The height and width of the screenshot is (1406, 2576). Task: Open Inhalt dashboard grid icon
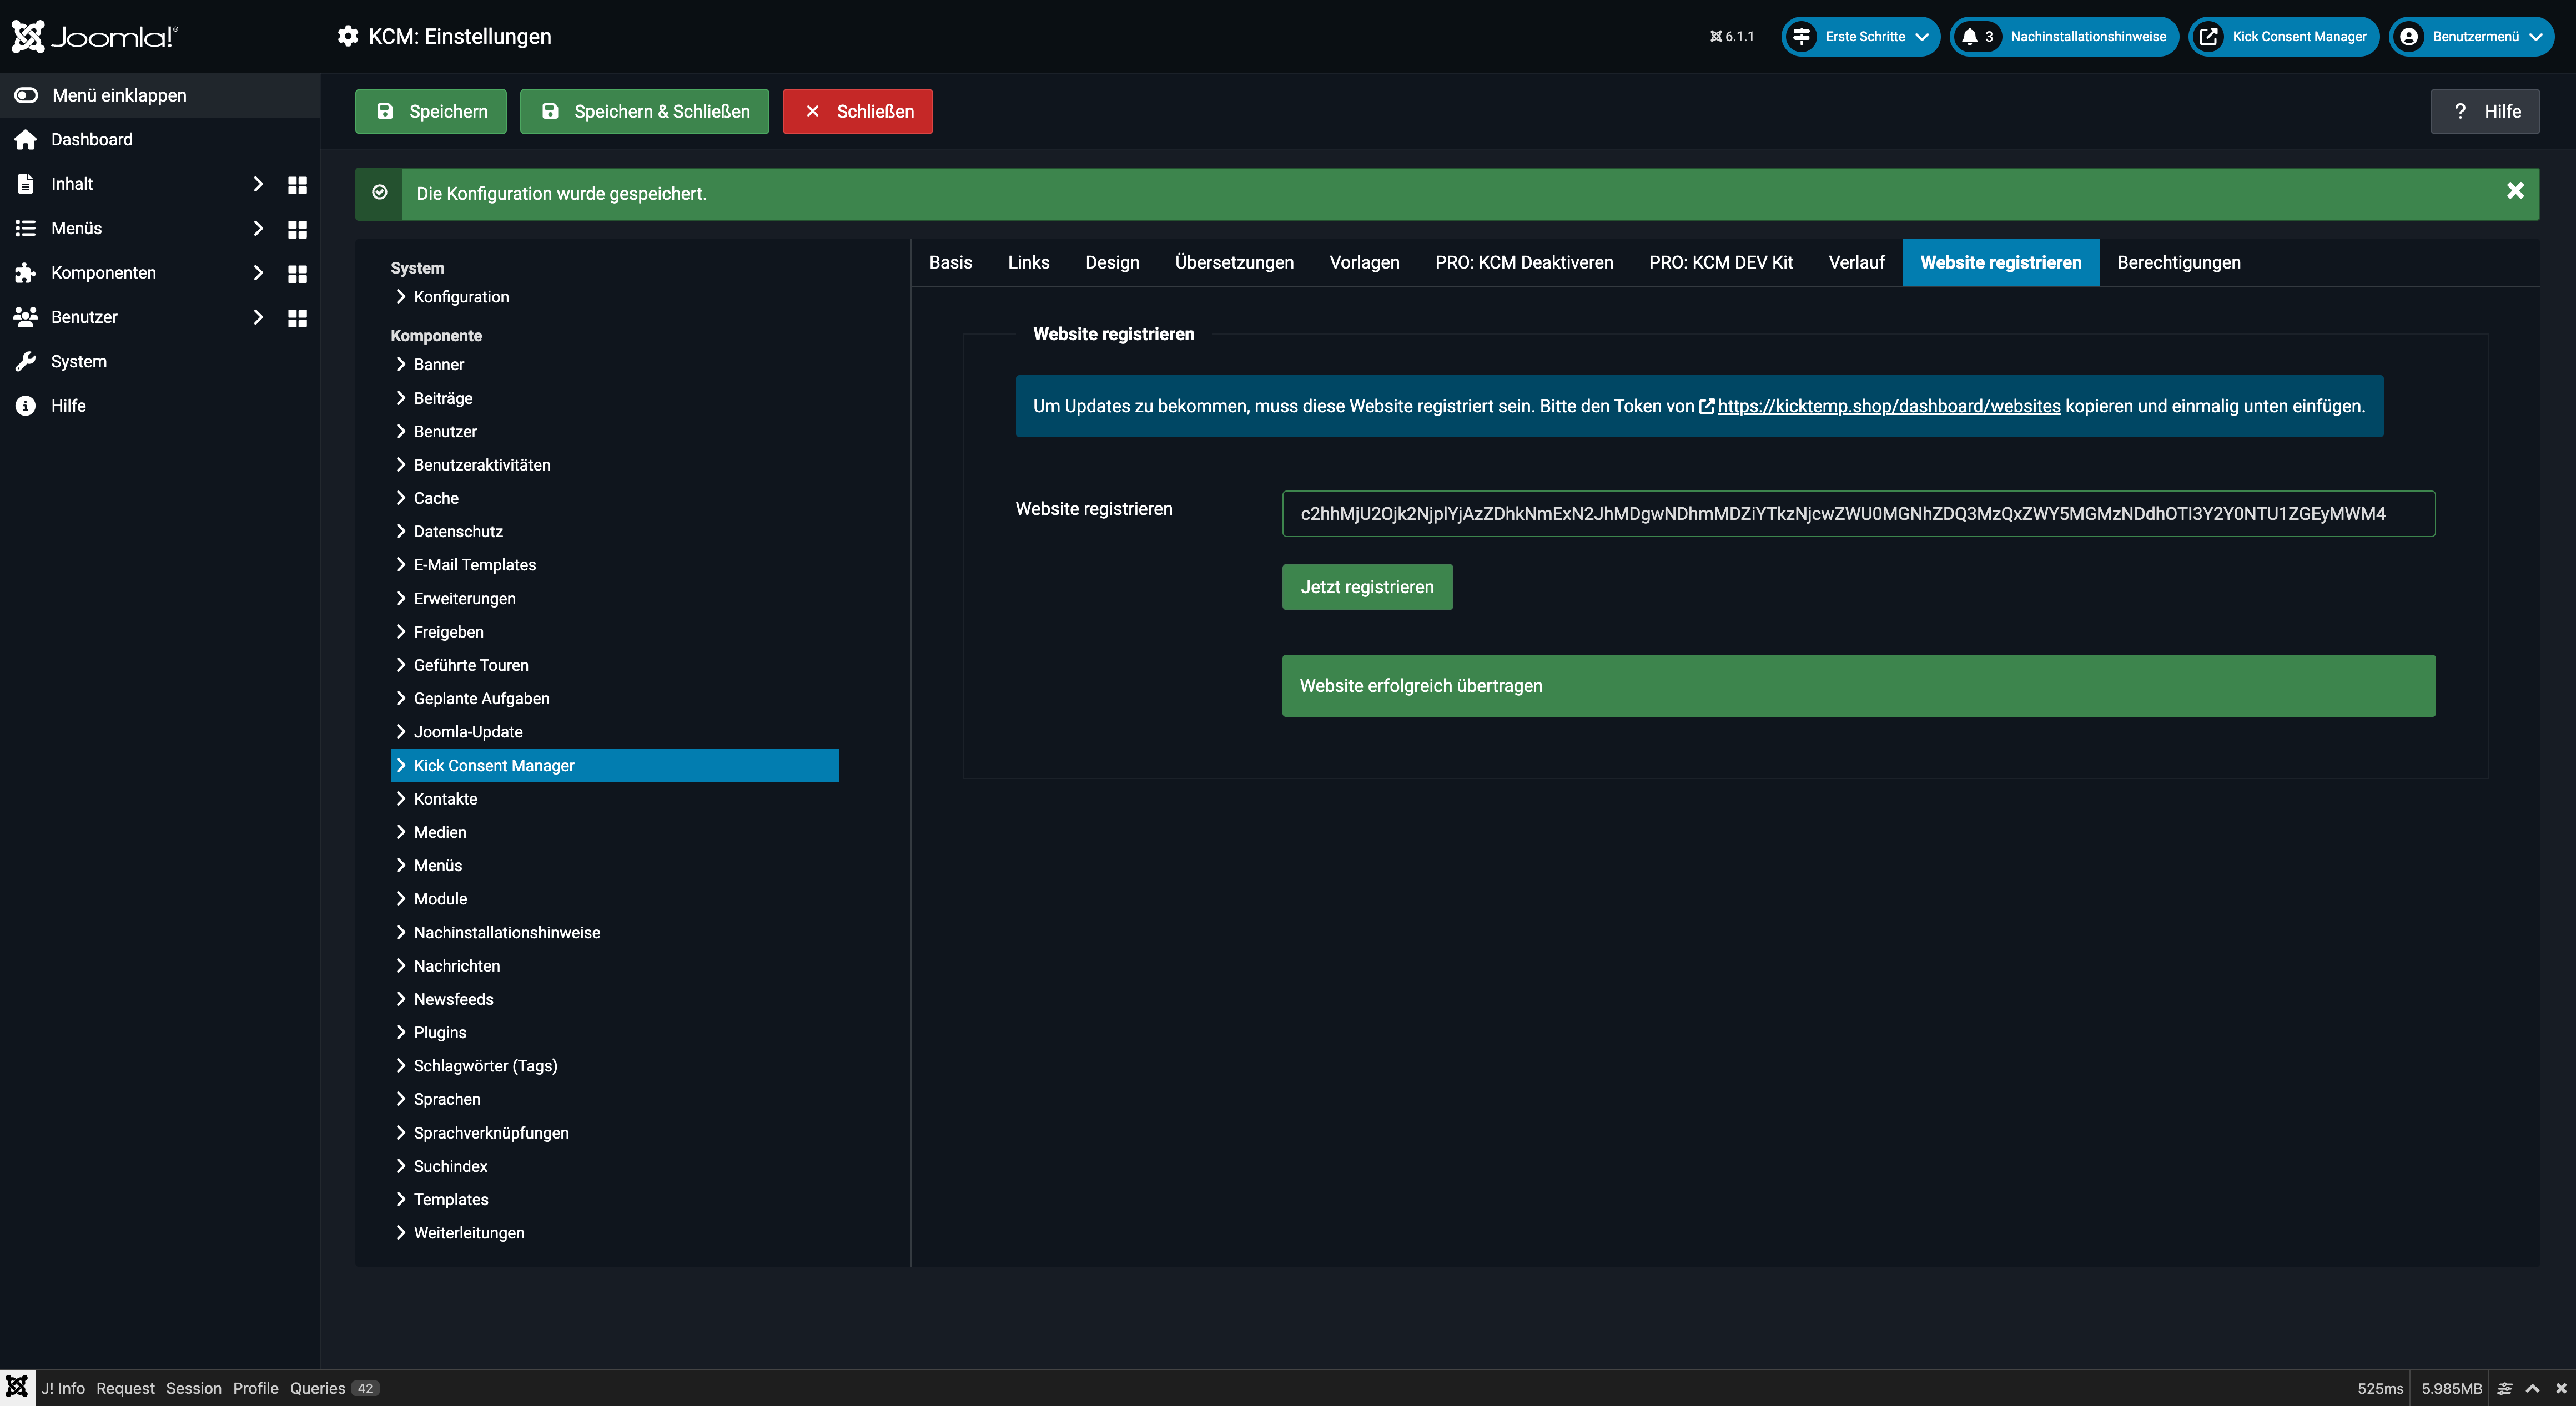click(x=297, y=185)
